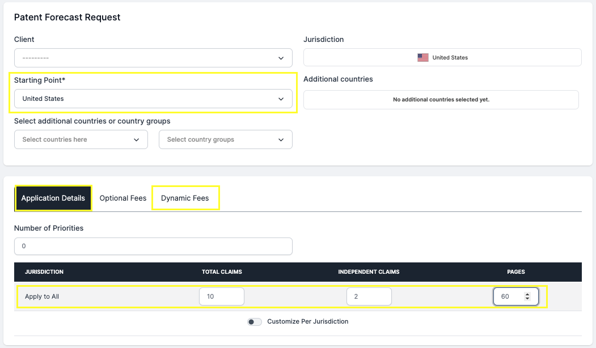Switch to the Optional Fees tab
The width and height of the screenshot is (596, 348).
point(122,198)
